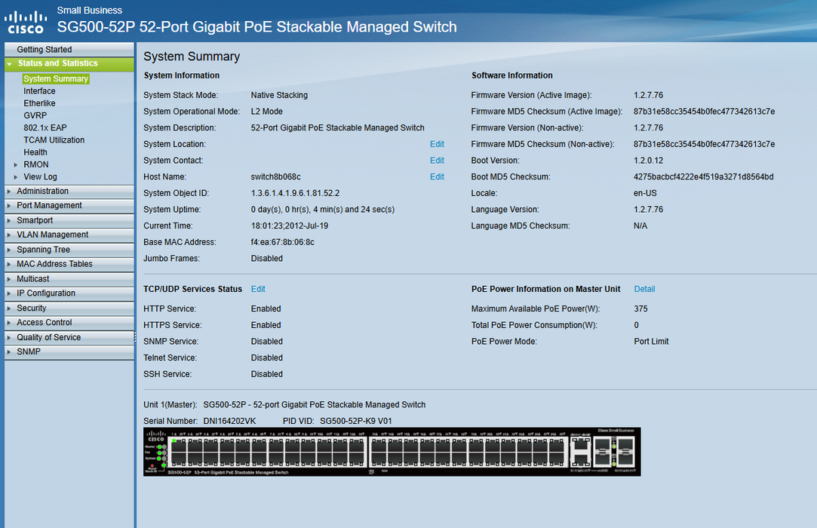Click the System Uptime value

(x=323, y=210)
